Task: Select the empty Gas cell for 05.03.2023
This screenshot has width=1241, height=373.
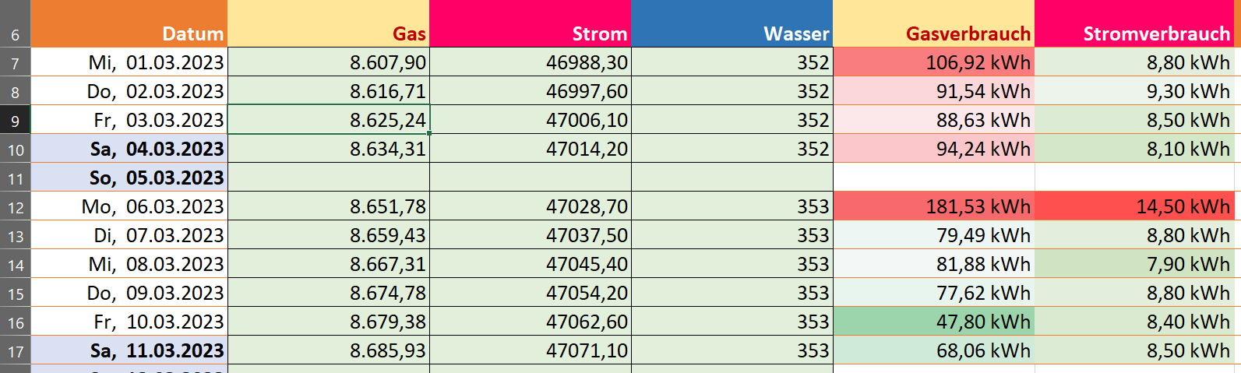Action: (328, 178)
